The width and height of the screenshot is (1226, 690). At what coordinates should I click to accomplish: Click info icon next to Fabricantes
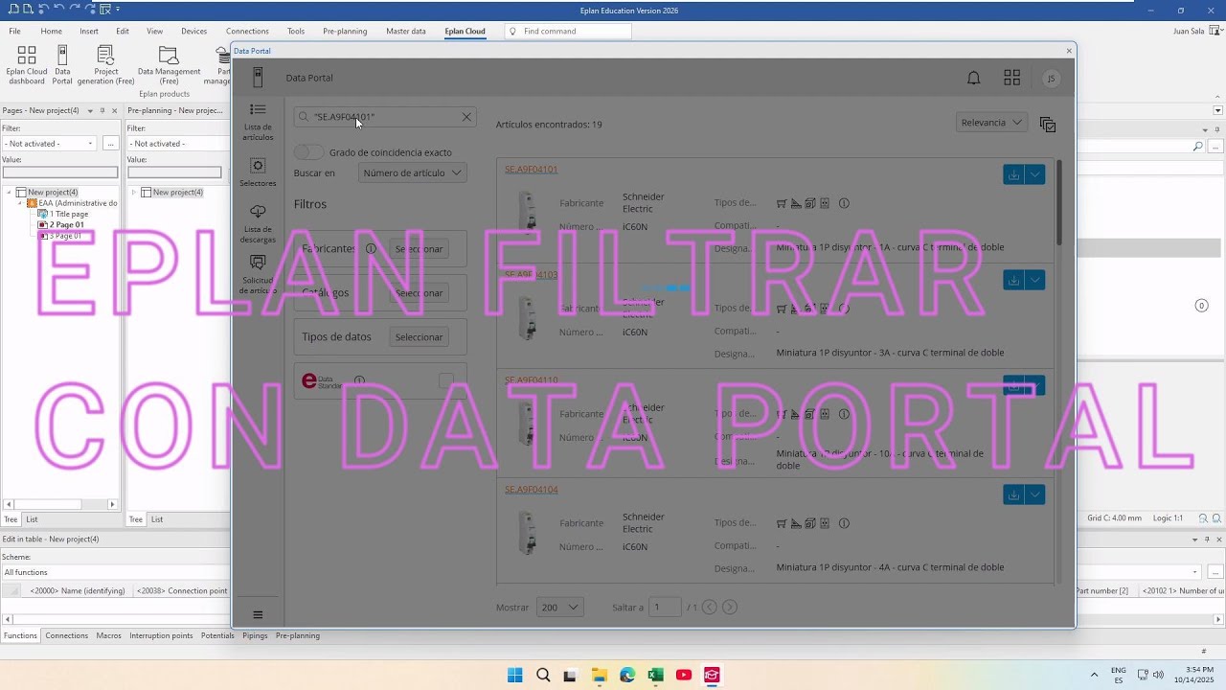(x=371, y=249)
